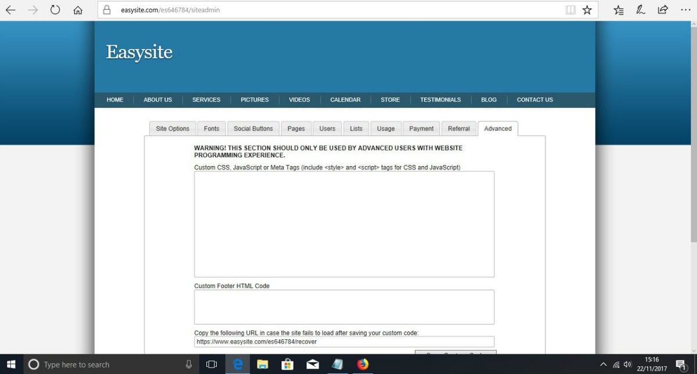Open the browser home page icon
697x374 pixels.
[77, 10]
